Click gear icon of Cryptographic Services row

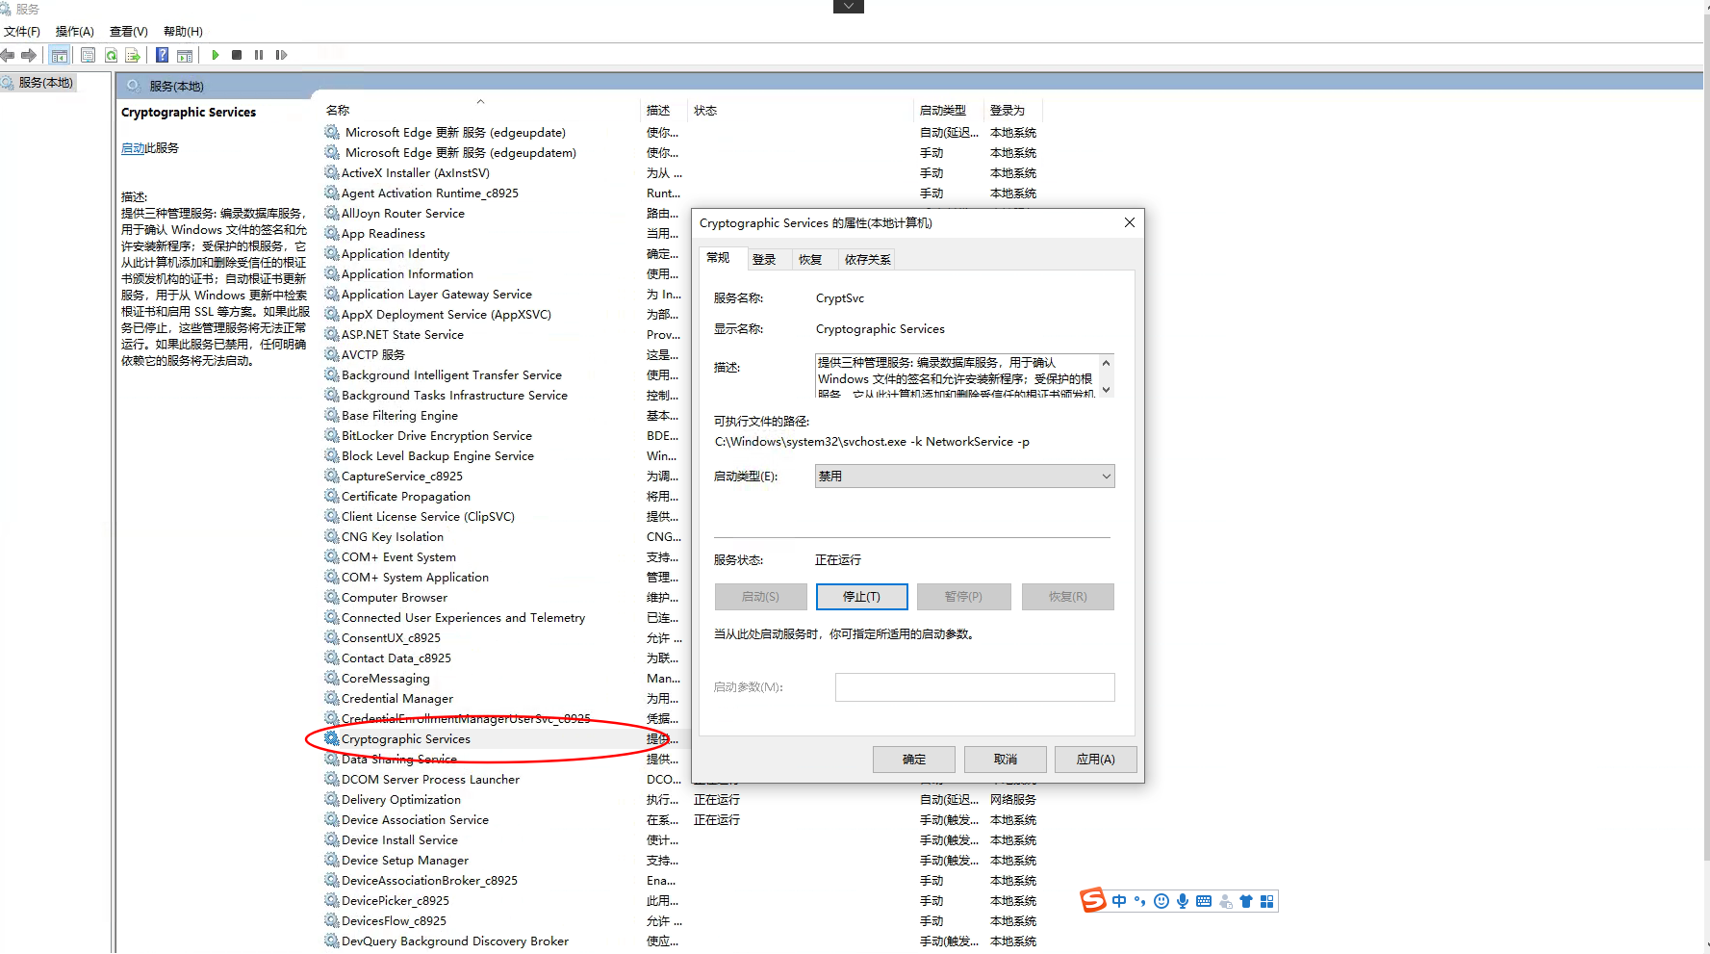click(x=332, y=738)
